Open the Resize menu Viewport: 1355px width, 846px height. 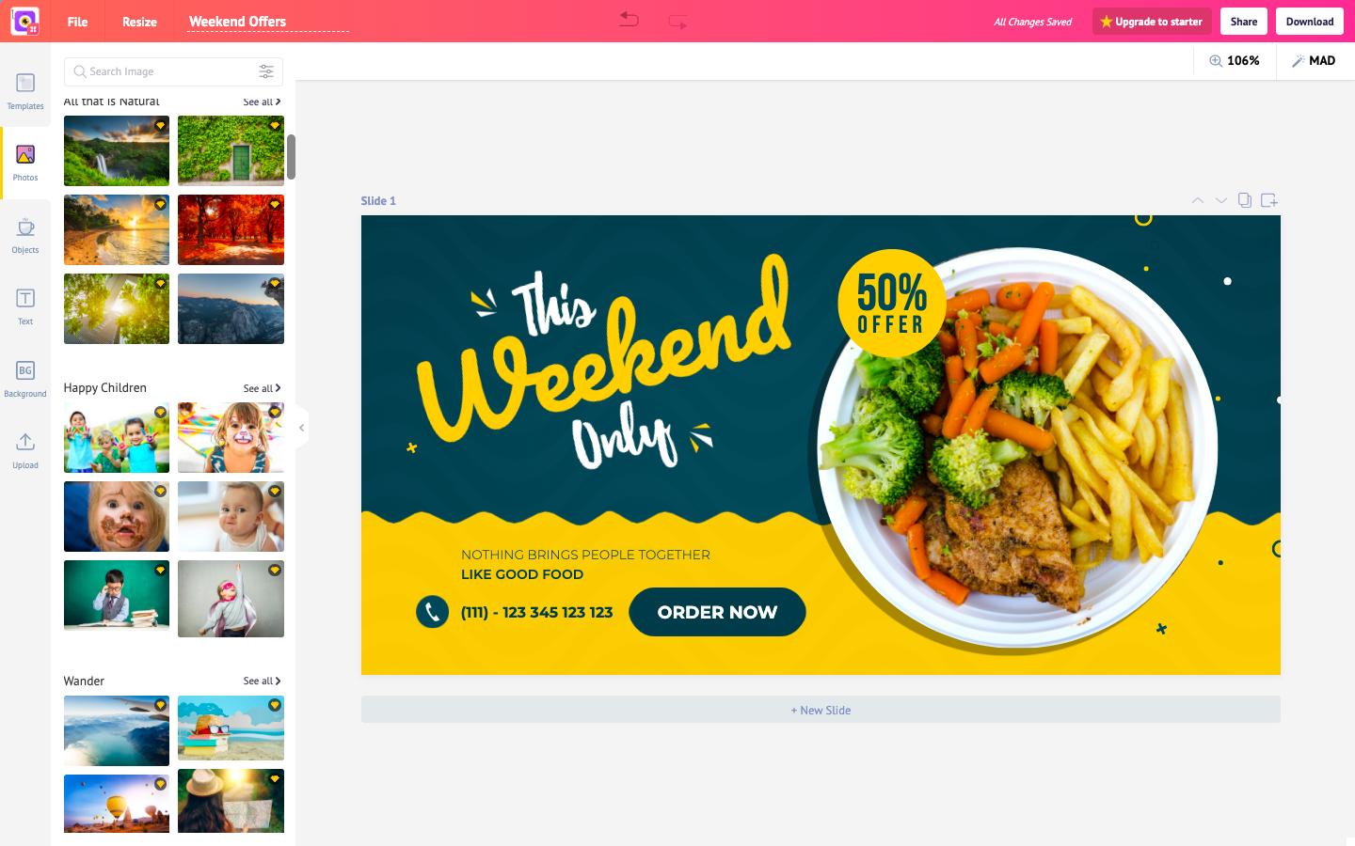pos(139,22)
